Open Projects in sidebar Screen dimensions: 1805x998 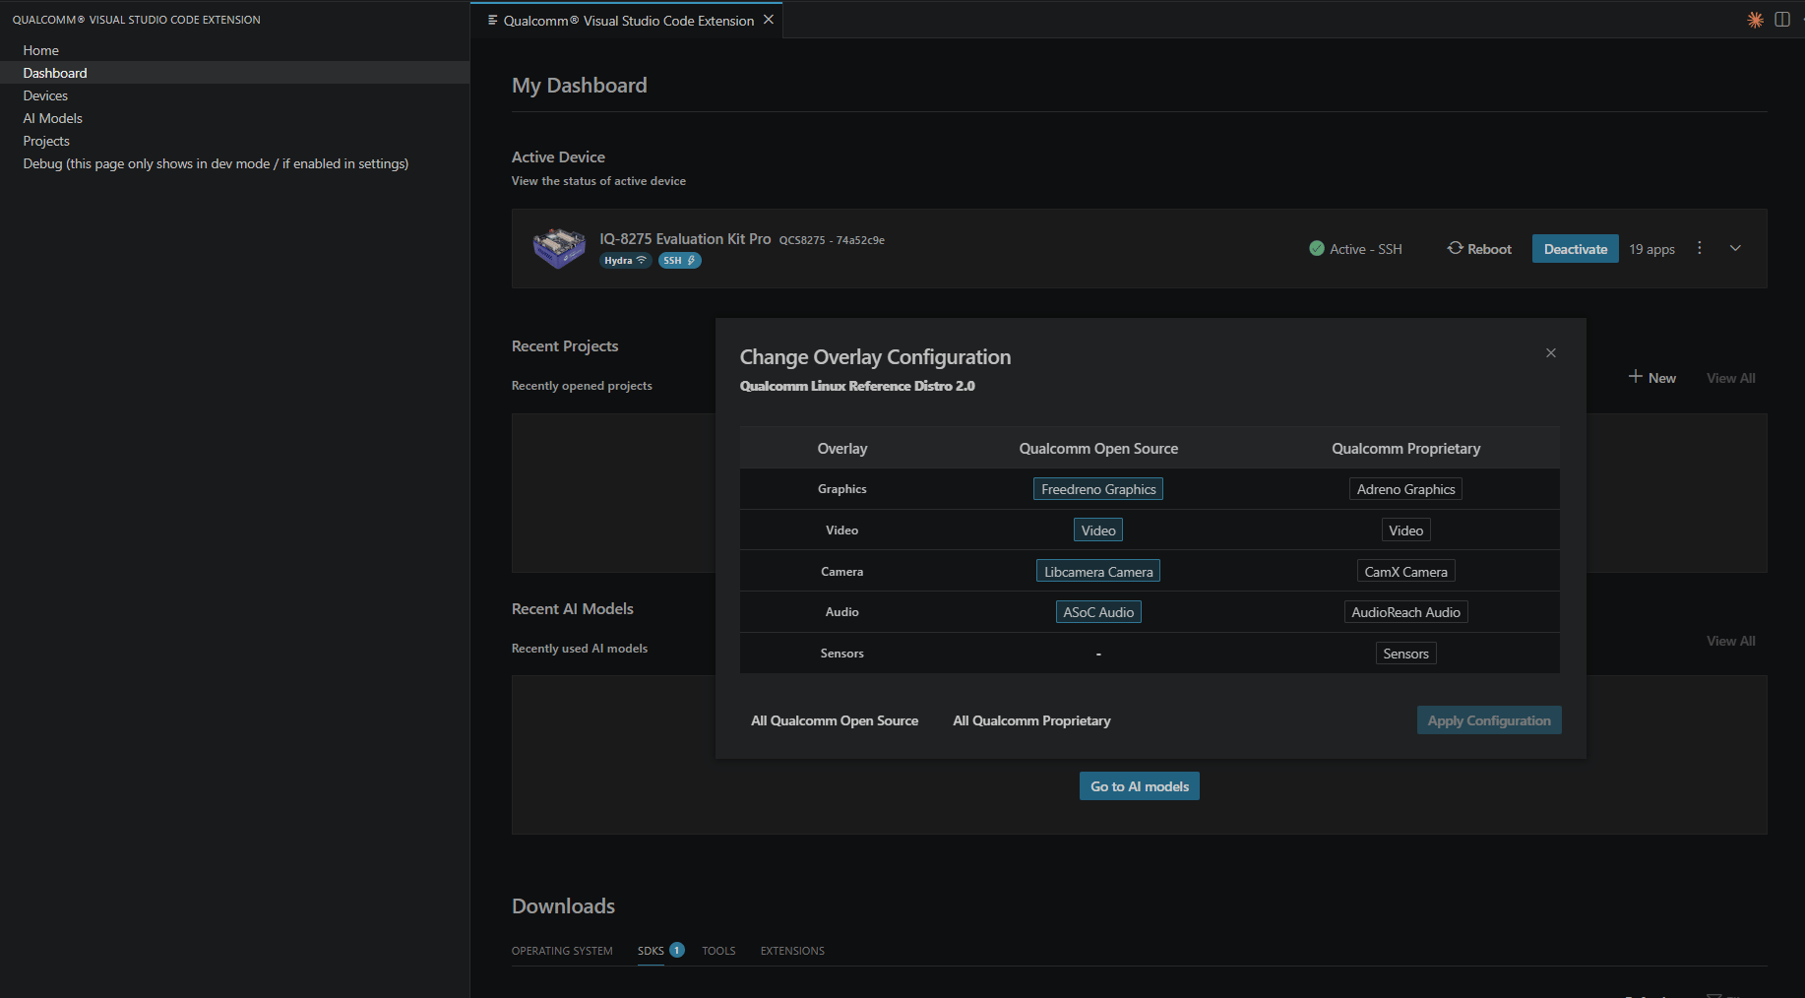(x=234, y=141)
